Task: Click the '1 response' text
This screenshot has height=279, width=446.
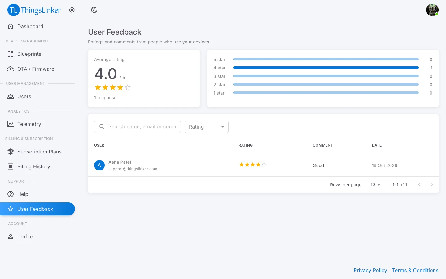Action: click(x=105, y=98)
